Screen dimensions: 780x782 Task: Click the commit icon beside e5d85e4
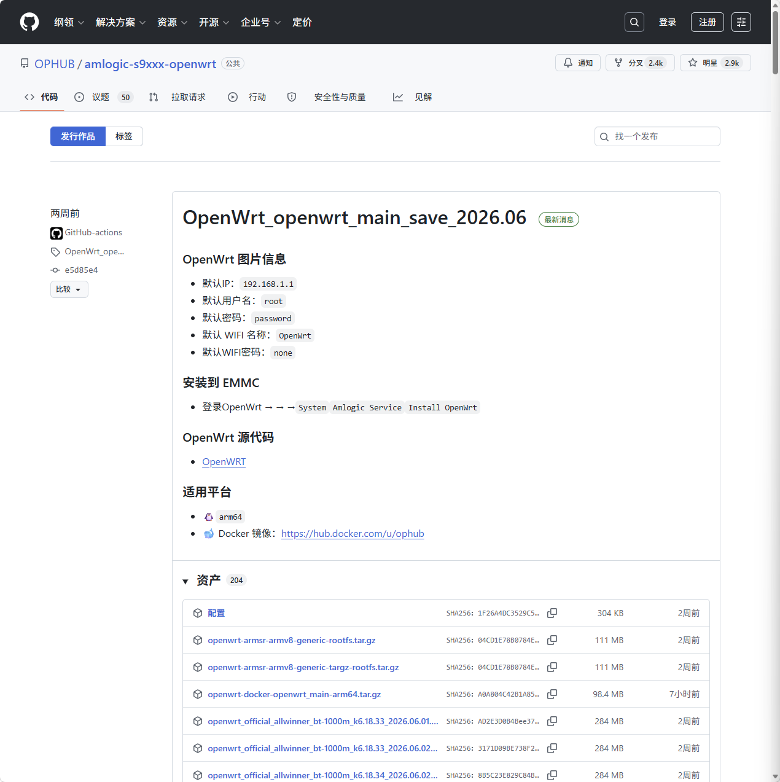click(55, 270)
